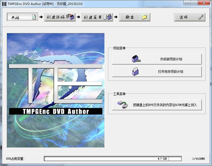Click the green play page icon on the 开始 button
The height and width of the screenshot is (166, 212).
[34, 17]
